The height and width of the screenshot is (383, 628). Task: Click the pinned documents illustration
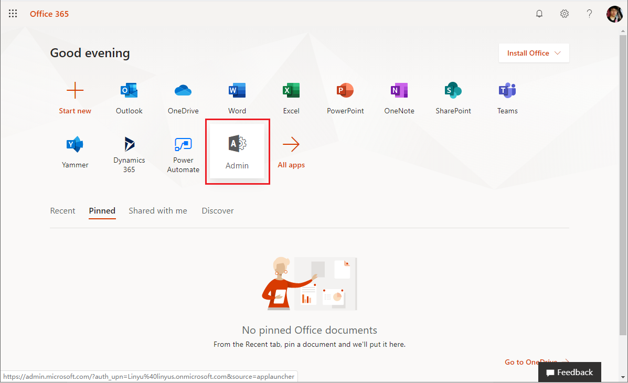click(310, 284)
